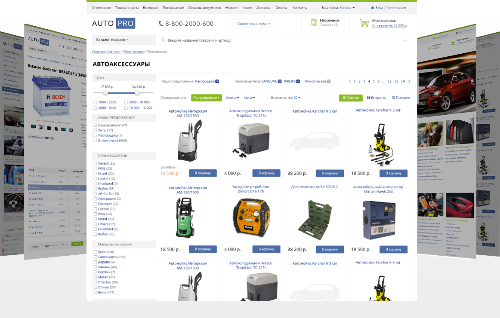Click the Электроника breadcrumb link
The width and height of the screenshot is (500, 318).
click(134, 52)
